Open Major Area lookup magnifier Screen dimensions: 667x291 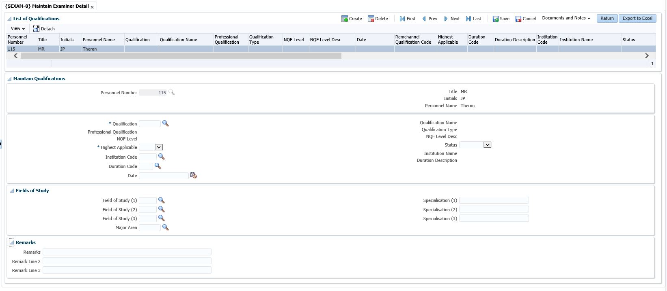[x=165, y=227]
